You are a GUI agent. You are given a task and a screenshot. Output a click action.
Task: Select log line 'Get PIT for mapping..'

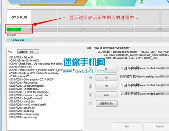tap(29, 92)
